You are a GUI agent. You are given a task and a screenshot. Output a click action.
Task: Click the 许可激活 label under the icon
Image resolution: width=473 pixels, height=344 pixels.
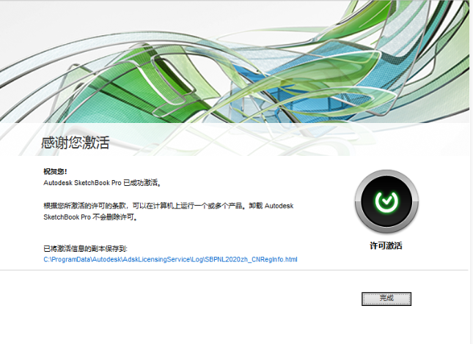386,246
